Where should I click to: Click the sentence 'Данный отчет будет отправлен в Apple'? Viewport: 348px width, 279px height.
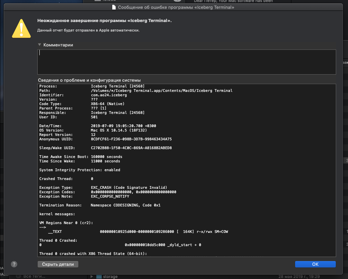[x=88, y=30]
